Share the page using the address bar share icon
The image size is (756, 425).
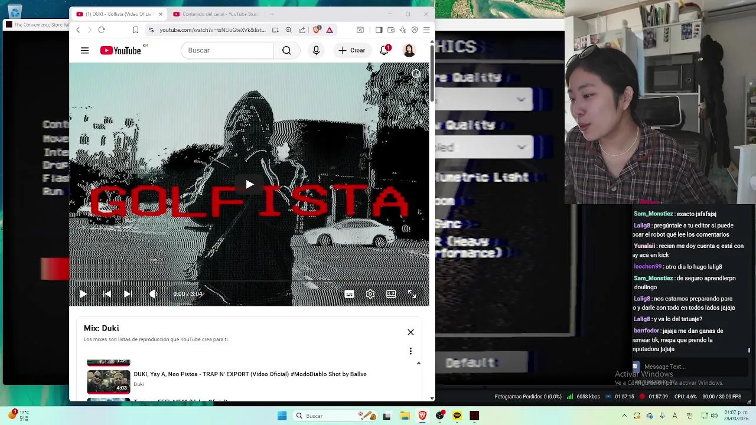click(302, 30)
